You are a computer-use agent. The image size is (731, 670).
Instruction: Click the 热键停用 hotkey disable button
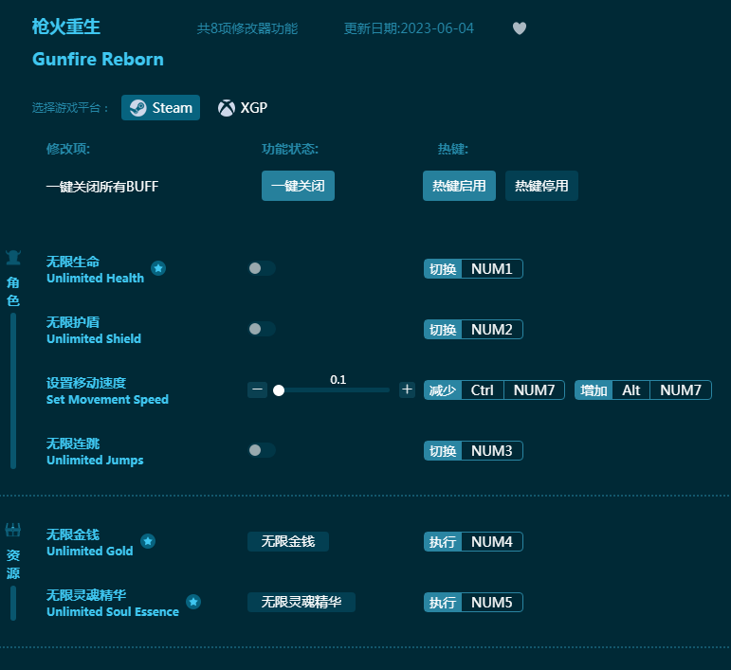(x=541, y=186)
